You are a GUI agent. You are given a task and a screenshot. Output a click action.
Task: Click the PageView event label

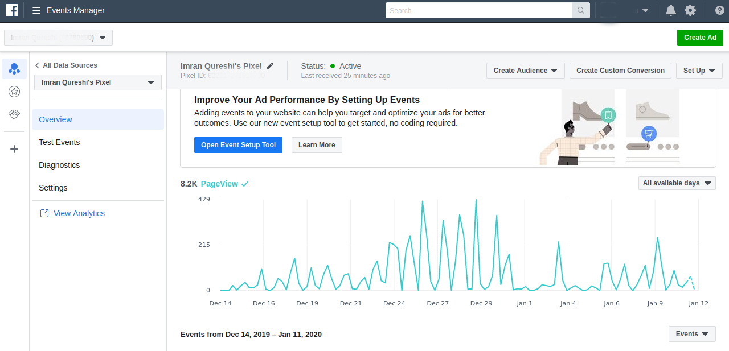[219, 184]
